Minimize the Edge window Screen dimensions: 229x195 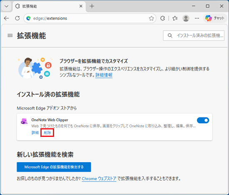[194, 6]
